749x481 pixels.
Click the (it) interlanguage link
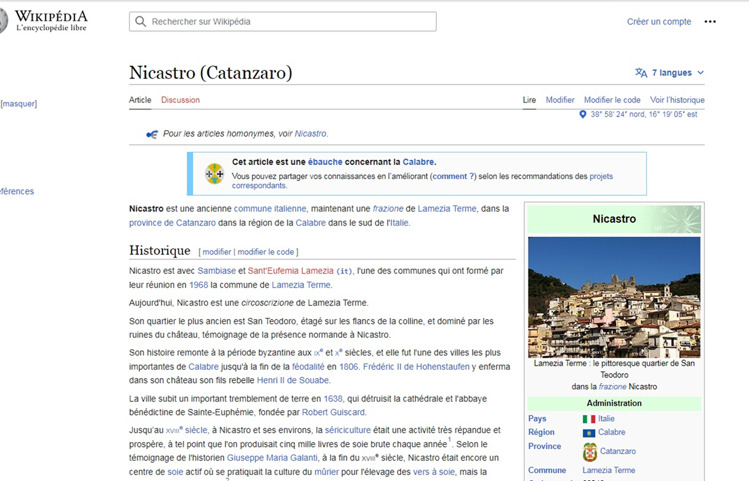coord(344,272)
